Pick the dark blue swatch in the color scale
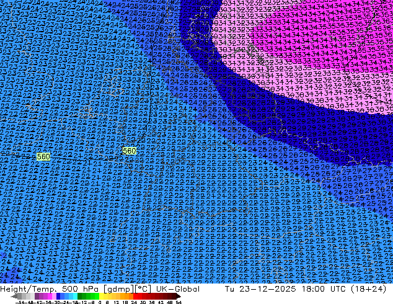 58,296
